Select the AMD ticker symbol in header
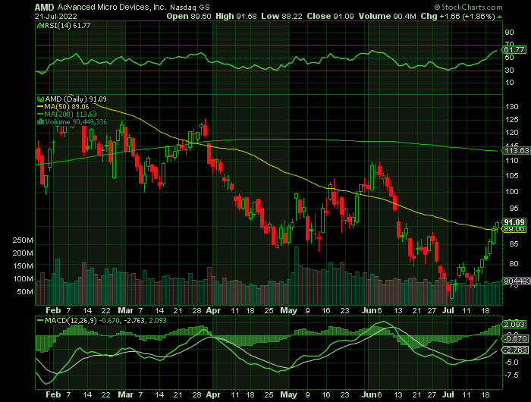This screenshot has height=402, width=531. 44,7
